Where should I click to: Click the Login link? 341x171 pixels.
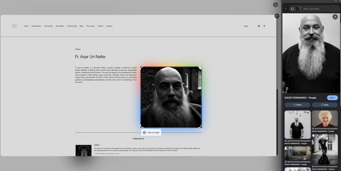[x=246, y=26]
